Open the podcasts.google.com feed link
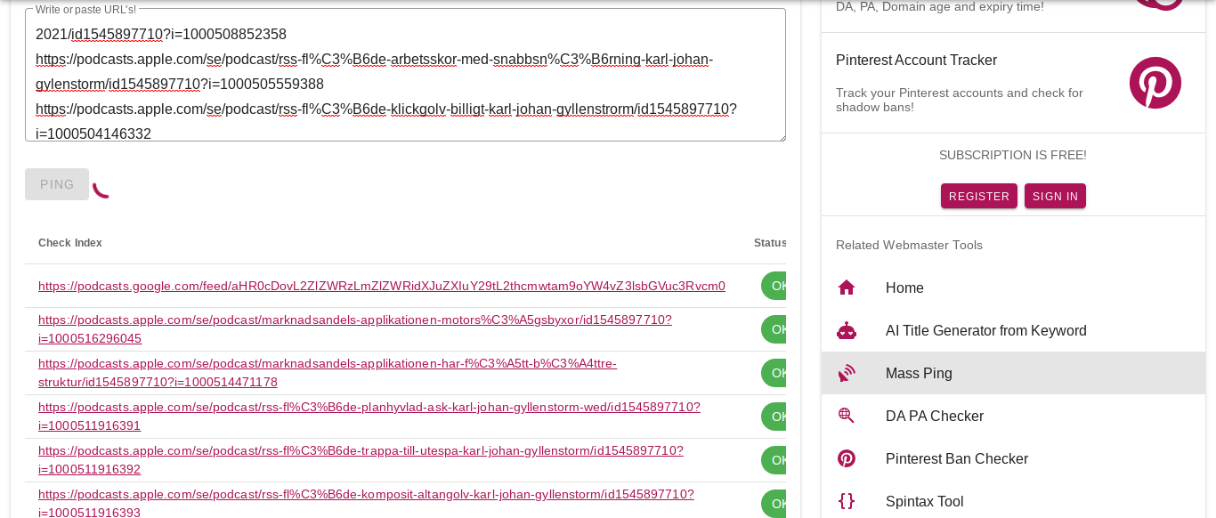Image resolution: width=1216 pixels, height=518 pixels. point(382,286)
